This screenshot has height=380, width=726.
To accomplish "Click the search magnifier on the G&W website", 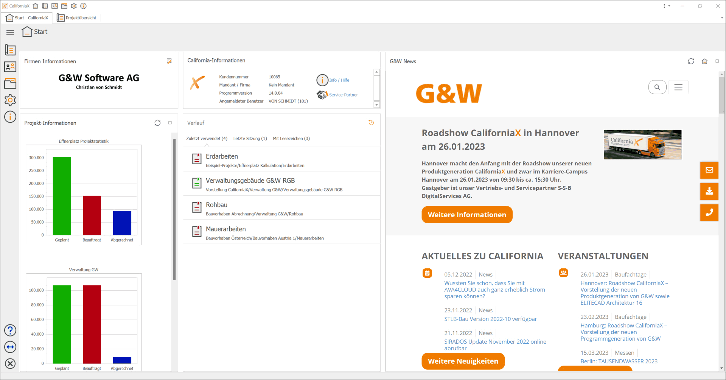I will (657, 87).
